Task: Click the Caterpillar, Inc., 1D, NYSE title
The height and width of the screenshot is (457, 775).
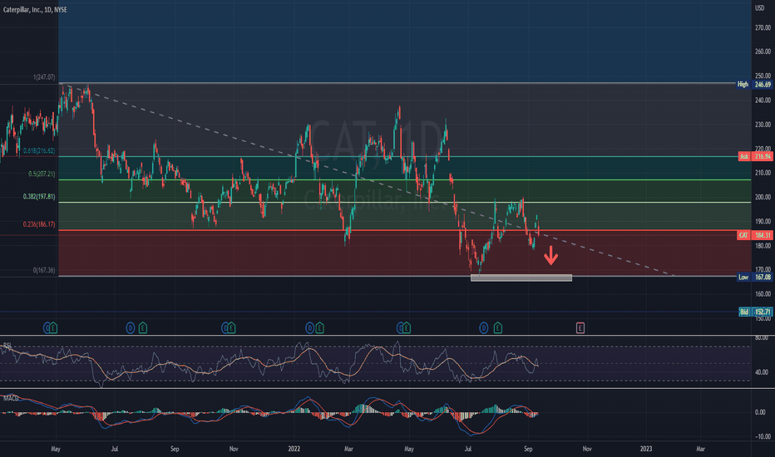Action: [x=35, y=10]
